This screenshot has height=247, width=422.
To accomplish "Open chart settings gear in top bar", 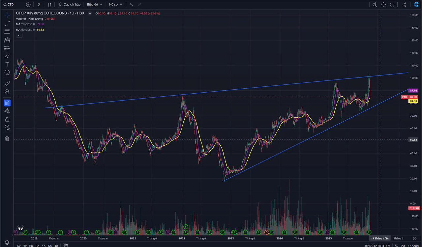I will click(383, 5).
